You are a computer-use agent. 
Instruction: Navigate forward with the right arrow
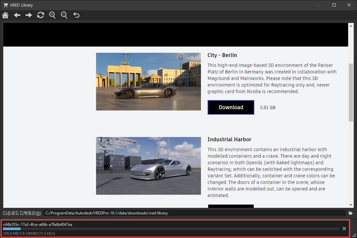pyautogui.click(x=29, y=15)
